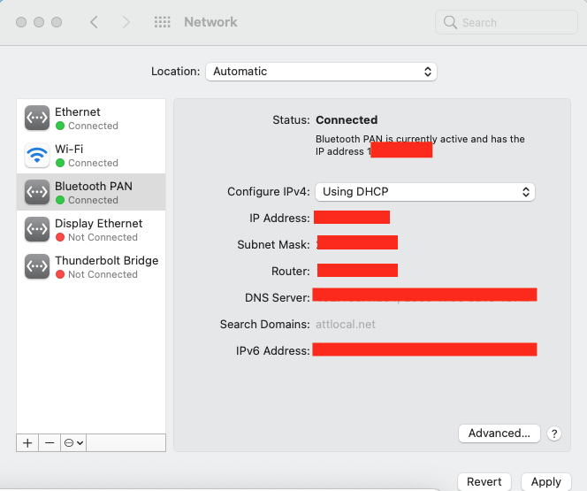Viewport: 587px width, 491px height.
Task: Click the Wi-Fi icon in sidebar
Action: [37, 155]
